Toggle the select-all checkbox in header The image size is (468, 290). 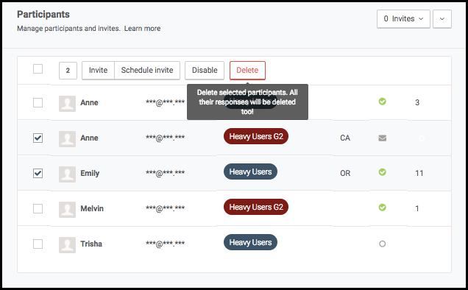[38, 69]
